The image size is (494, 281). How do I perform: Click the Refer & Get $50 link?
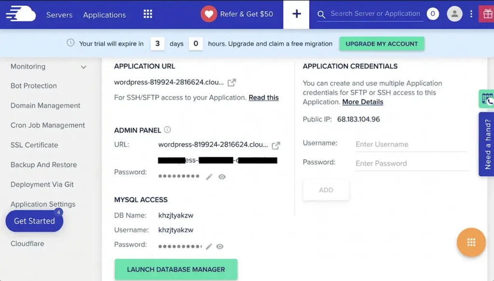click(x=247, y=14)
